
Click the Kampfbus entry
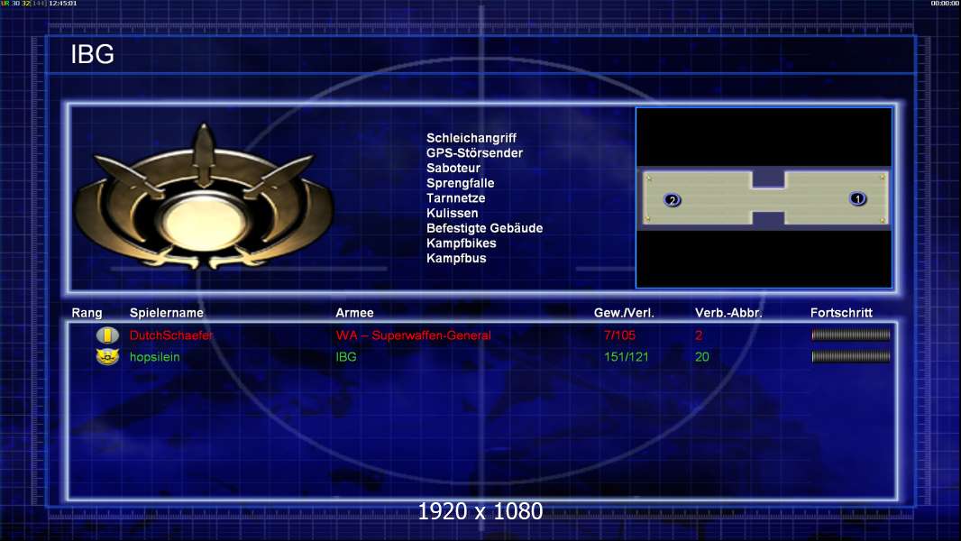point(456,258)
